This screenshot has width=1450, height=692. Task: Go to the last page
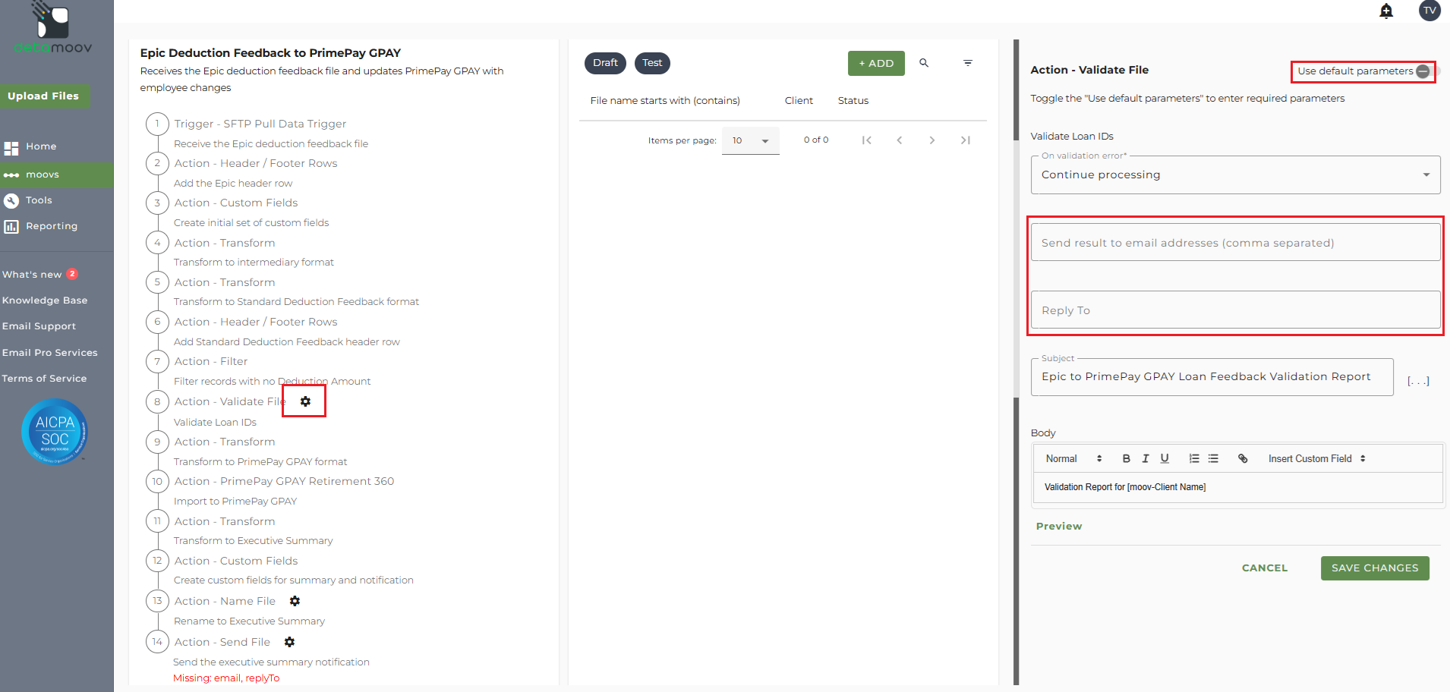[966, 140]
